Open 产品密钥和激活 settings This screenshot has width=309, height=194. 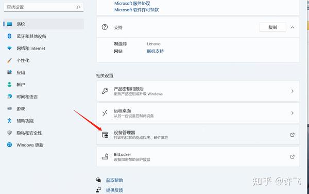[198, 91]
